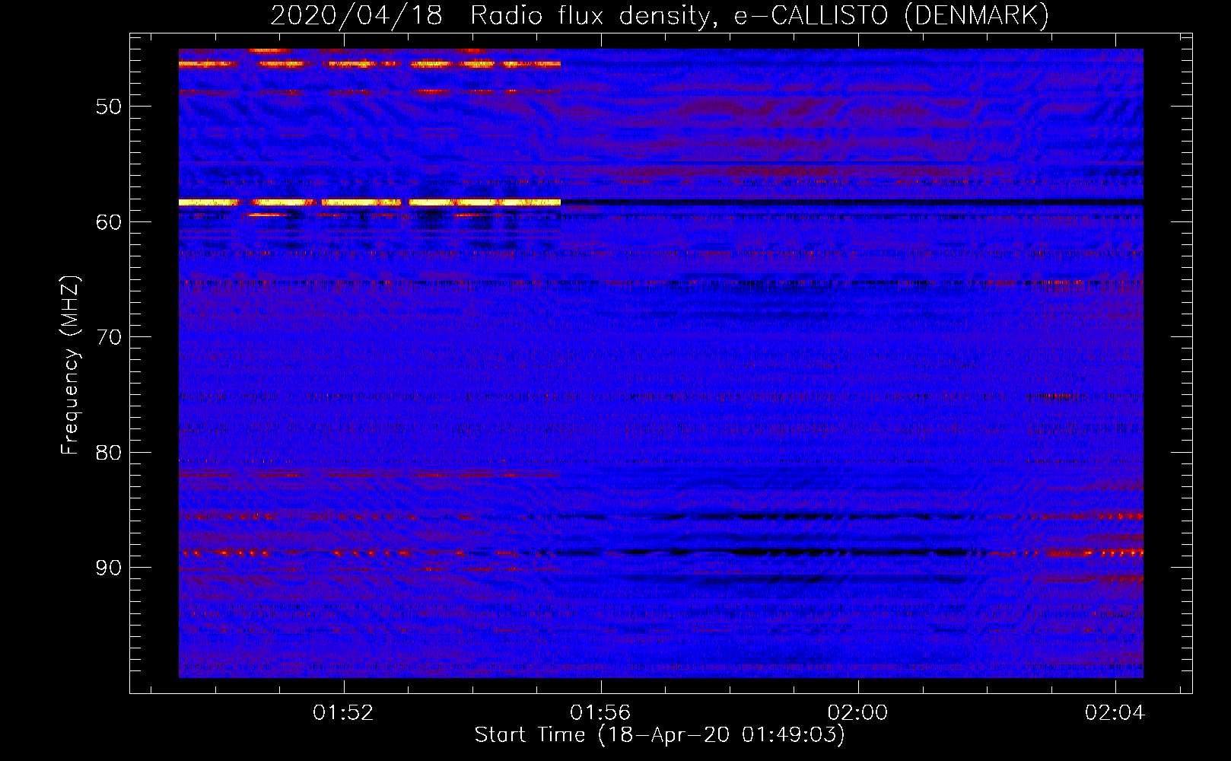Click the 'Start Time (18-Apr-20 01:49:03)' axis label
Viewport: 1231px width, 761px height.
pyautogui.click(x=660, y=735)
